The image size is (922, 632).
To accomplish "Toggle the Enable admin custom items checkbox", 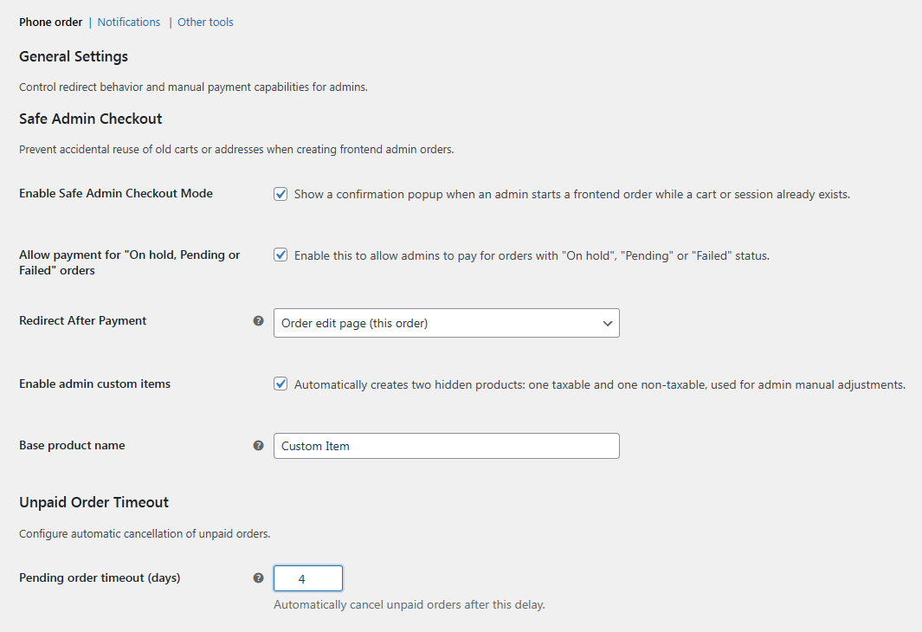I will [280, 384].
